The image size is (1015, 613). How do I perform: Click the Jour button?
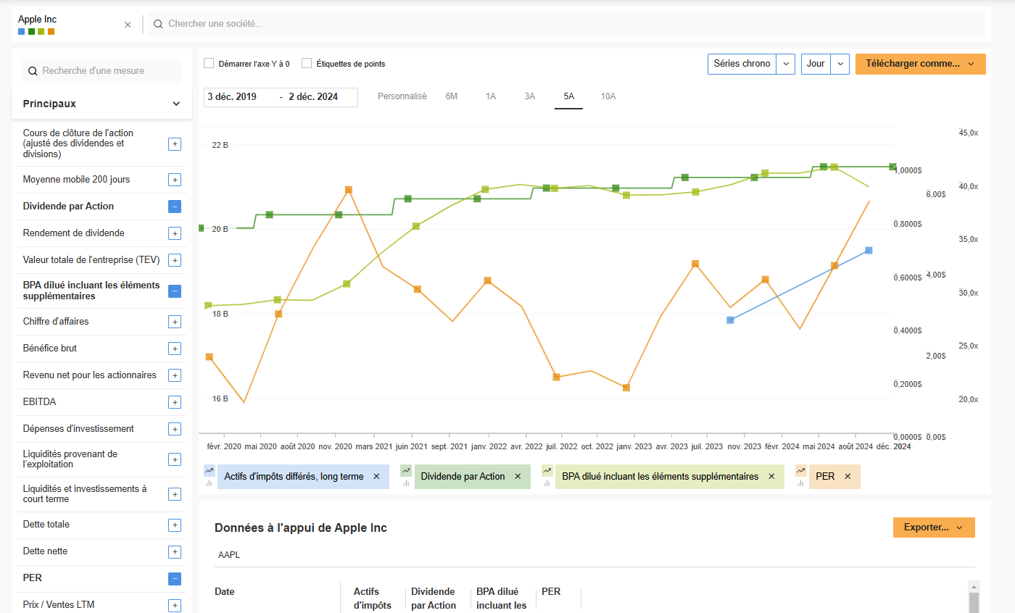(816, 64)
